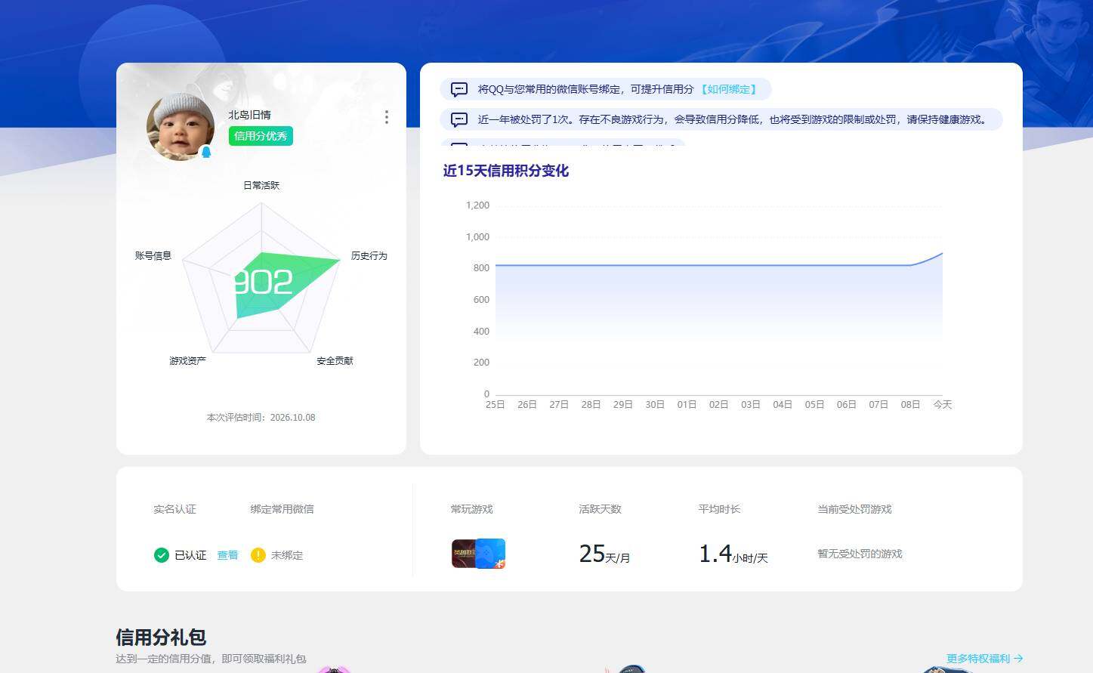Viewport: 1093px width, 673px height.
Task: Click the green checkmark next to 已认证
Action: click(161, 555)
